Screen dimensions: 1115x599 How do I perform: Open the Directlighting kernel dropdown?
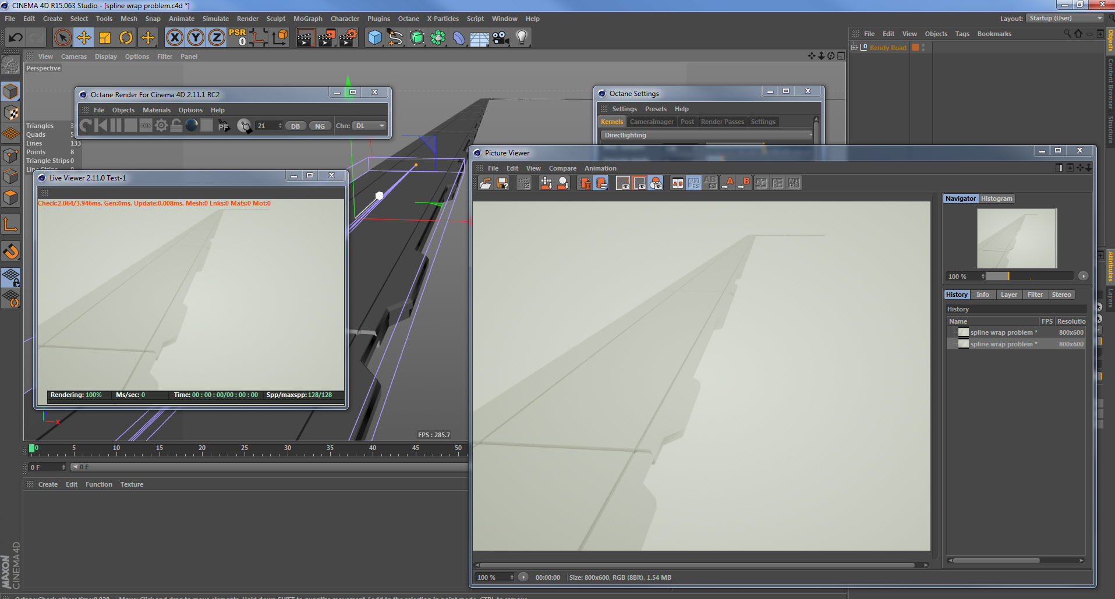click(x=707, y=135)
